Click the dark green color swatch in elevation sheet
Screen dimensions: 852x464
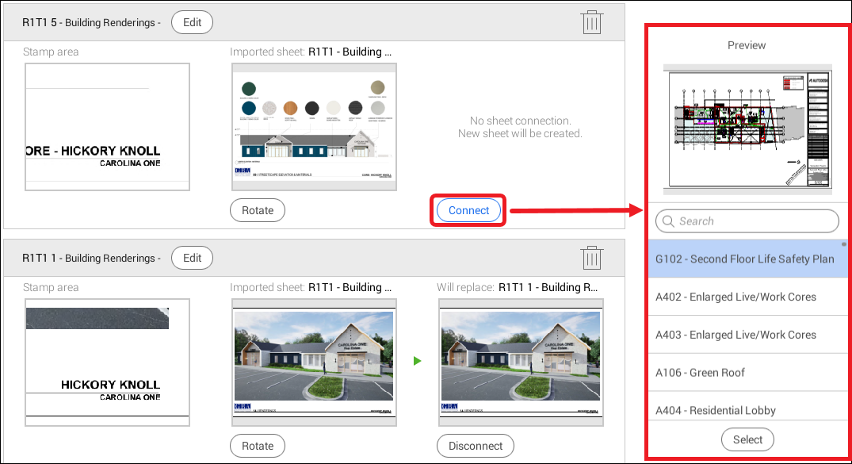248,88
